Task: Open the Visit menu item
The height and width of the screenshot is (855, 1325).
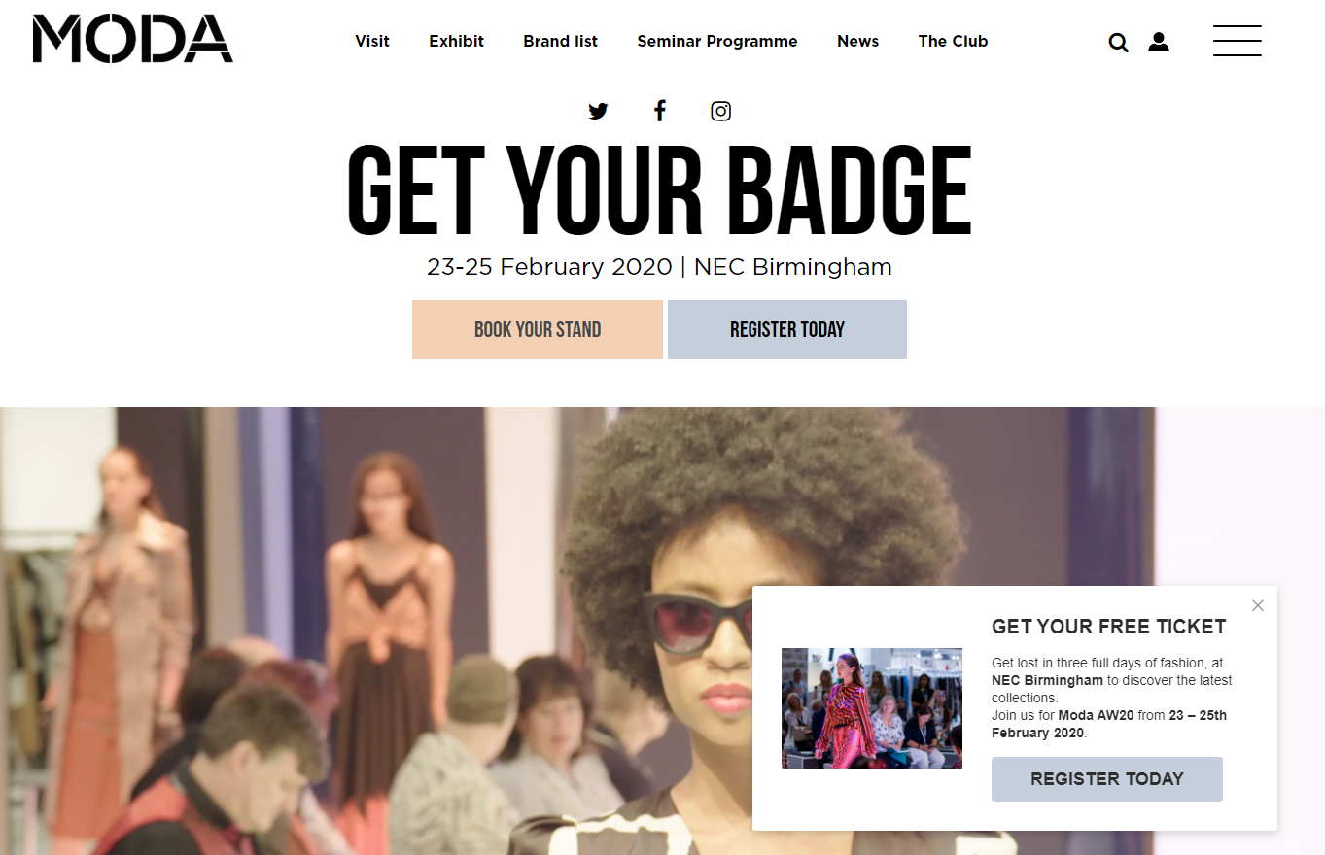Action: point(372,41)
